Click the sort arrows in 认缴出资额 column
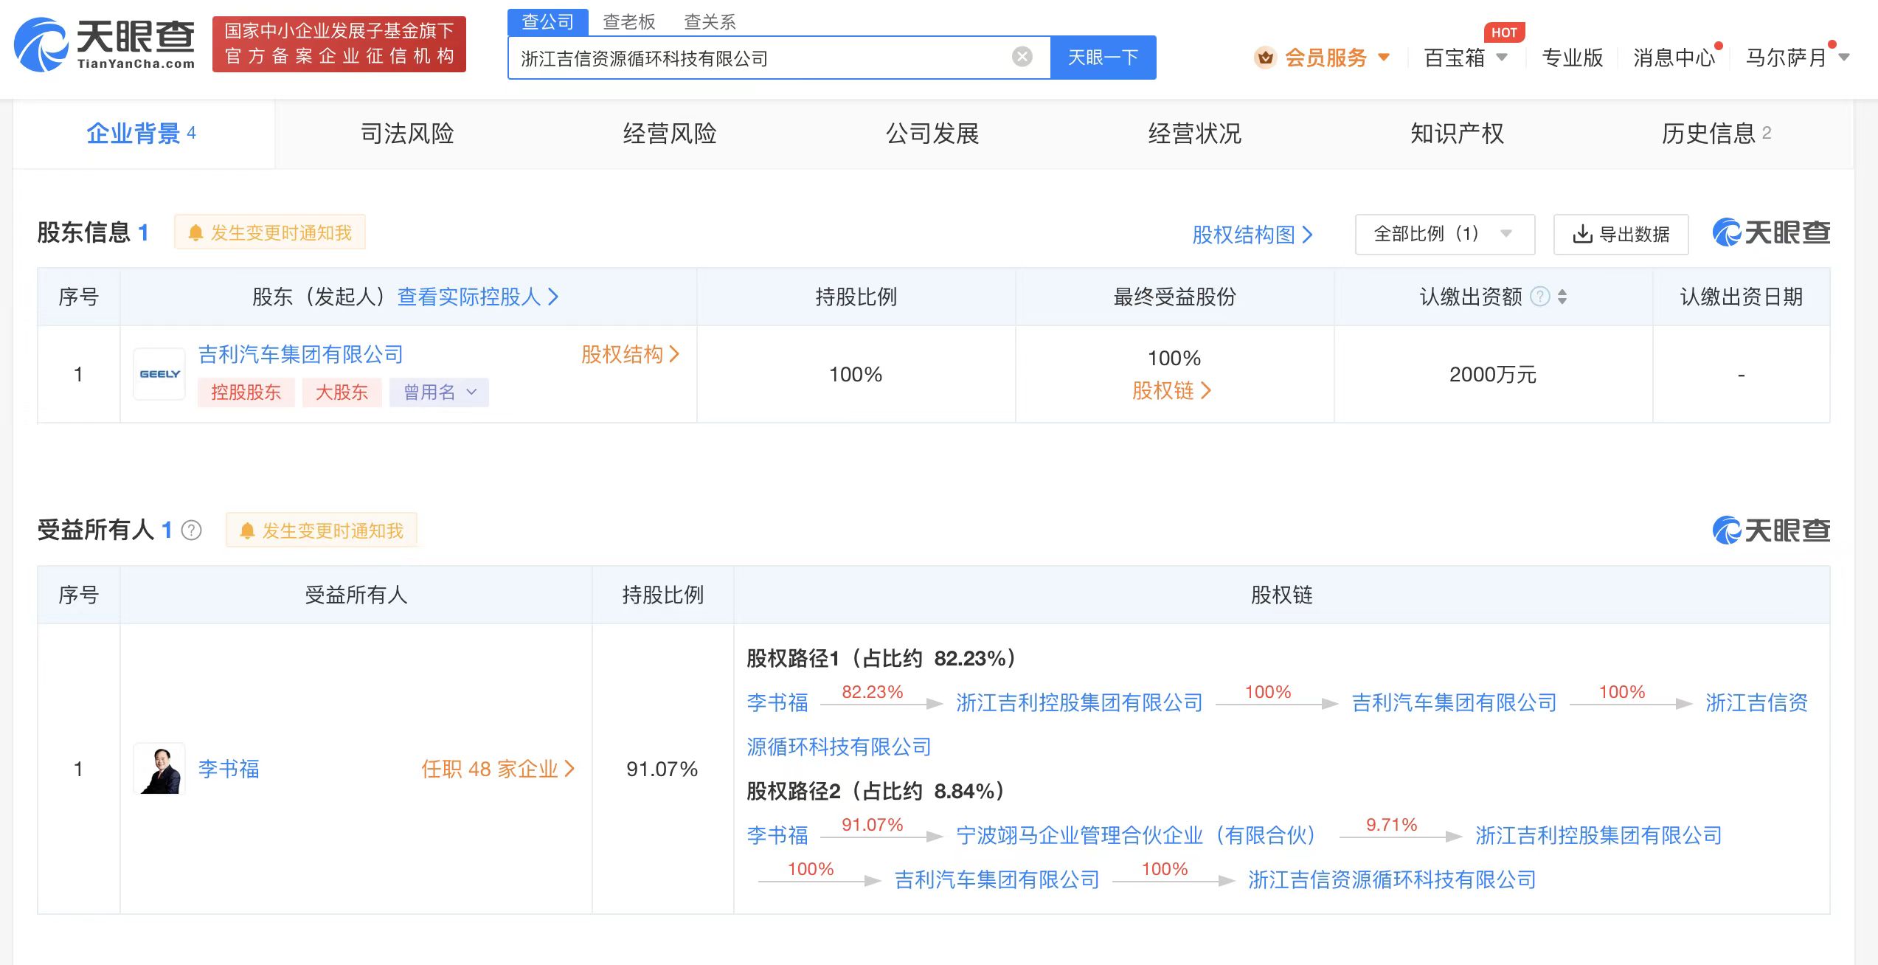The image size is (1878, 965). [1562, 297]
